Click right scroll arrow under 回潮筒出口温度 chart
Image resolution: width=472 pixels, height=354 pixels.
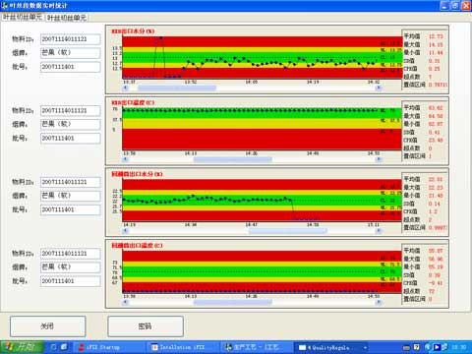click(379, 302)
